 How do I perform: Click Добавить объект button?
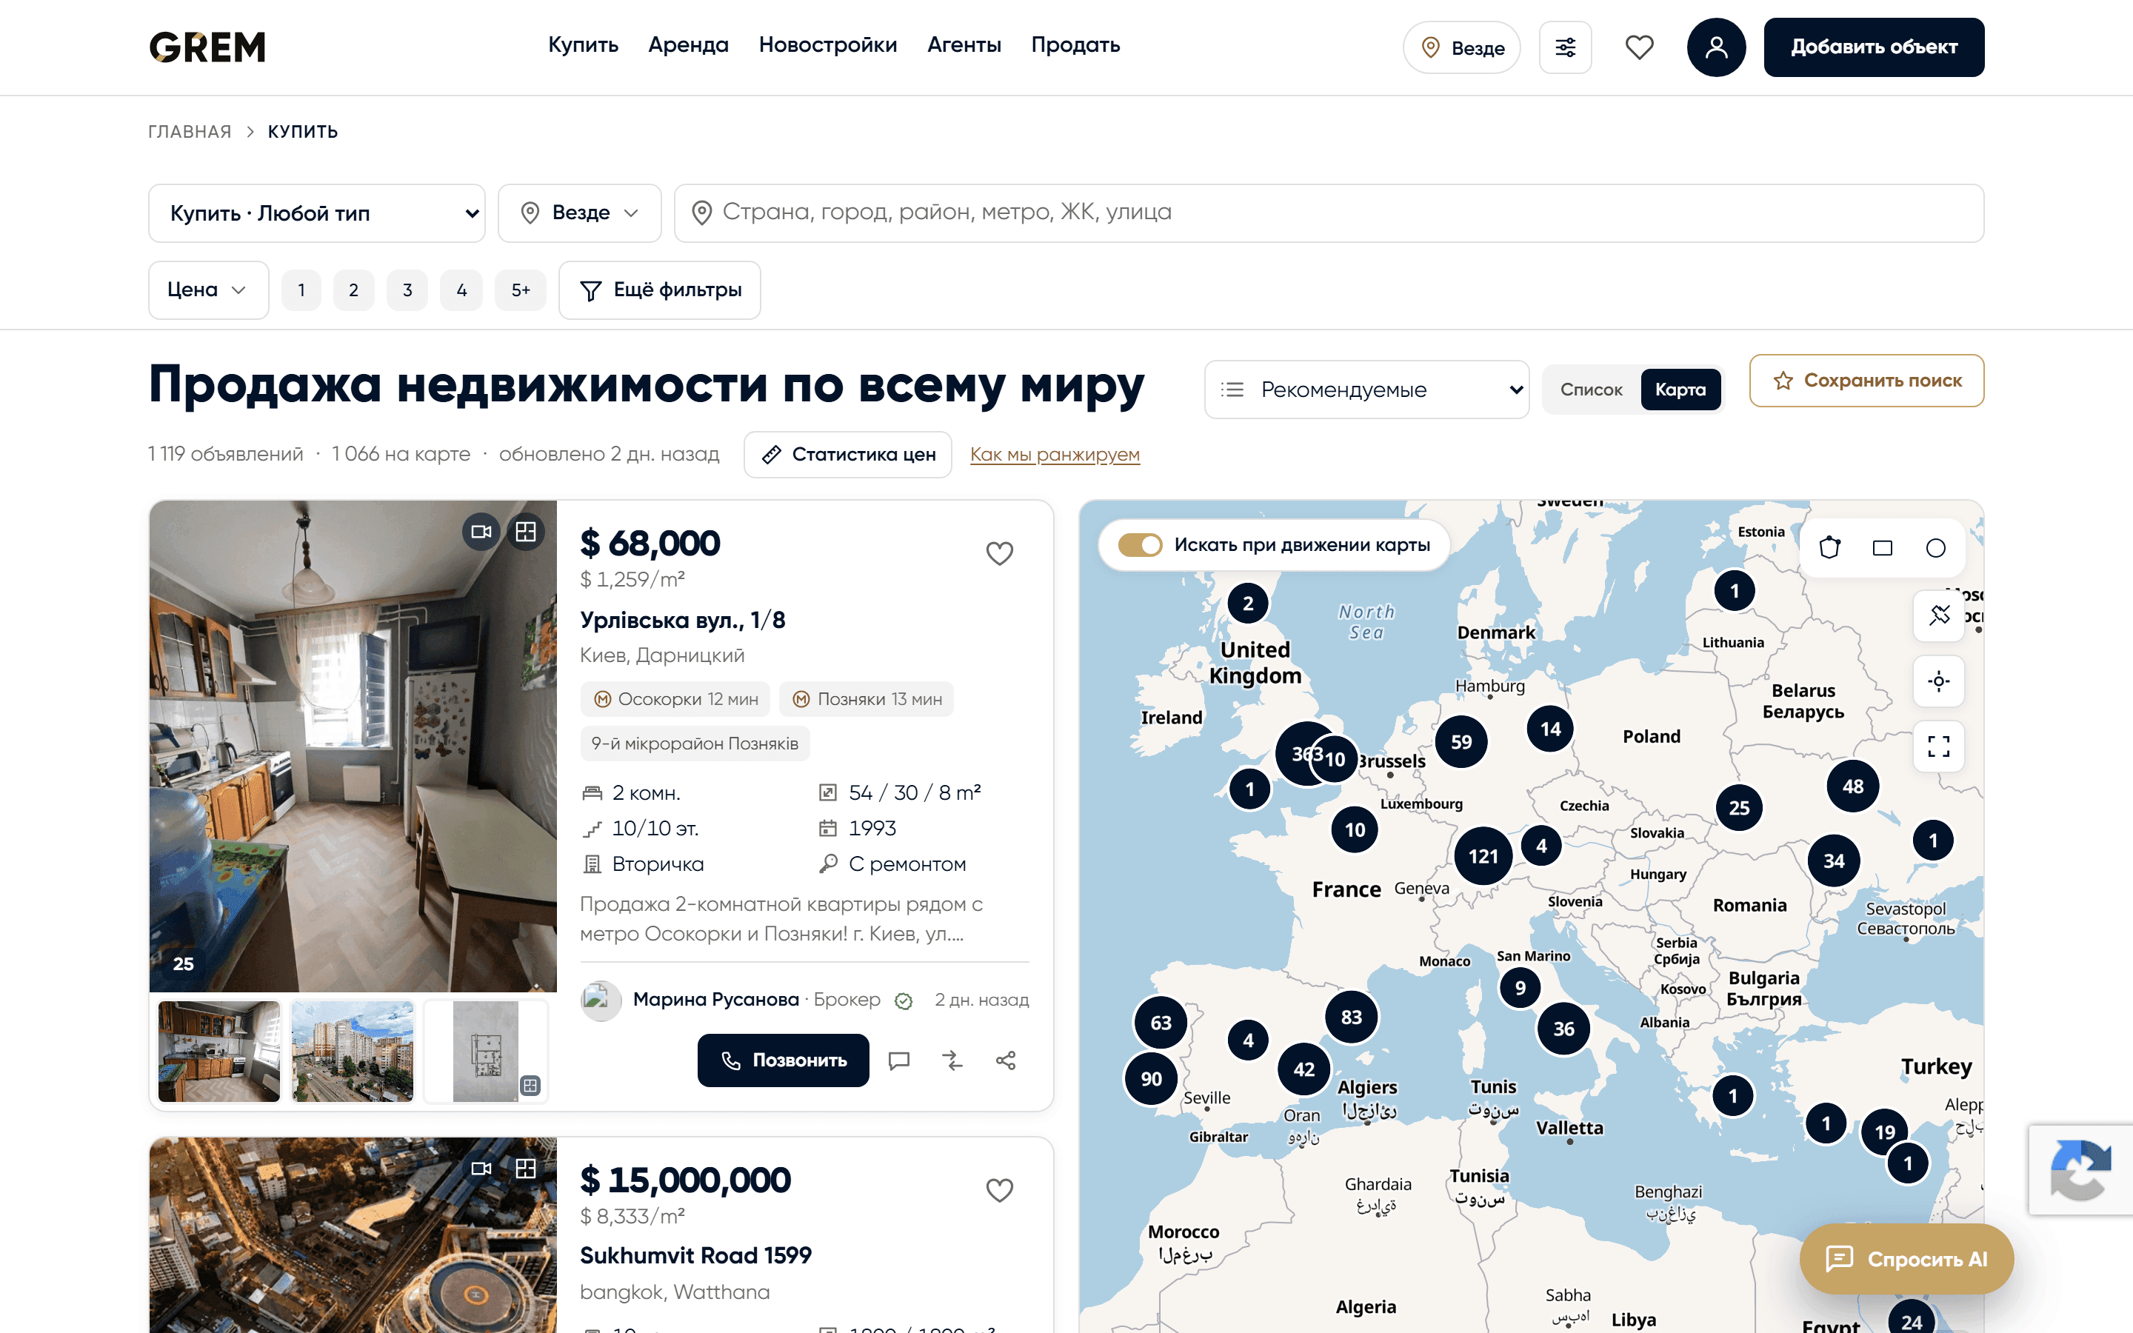pos(1874,47)
